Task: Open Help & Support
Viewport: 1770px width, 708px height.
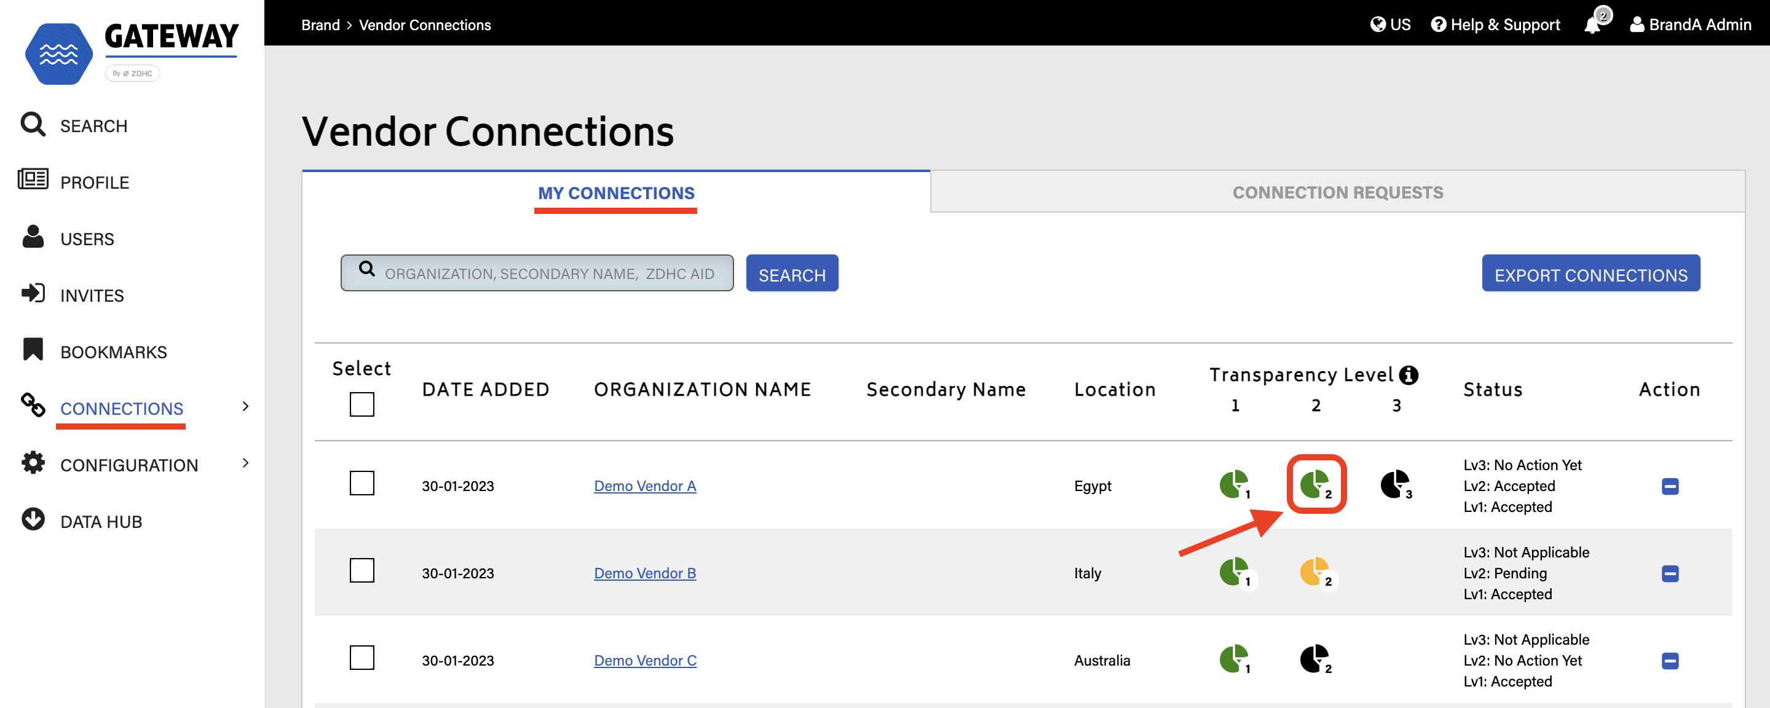Action: coord(1495,25)
